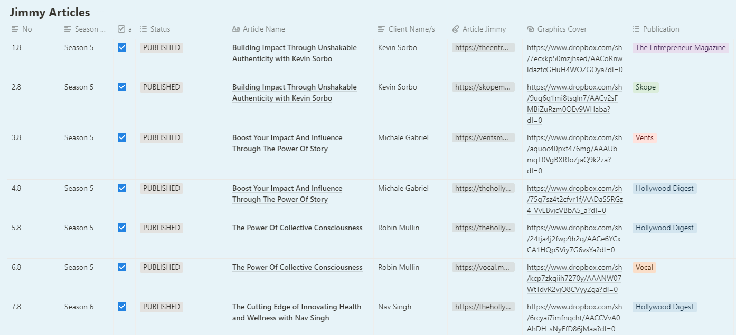Click the list icon next to Status header
Image resolution: width=736 pixels, height=335 pixels.
click(x=144, y=29)
